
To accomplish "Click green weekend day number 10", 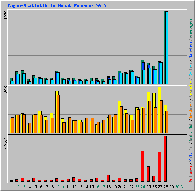I will click(63, 187).
